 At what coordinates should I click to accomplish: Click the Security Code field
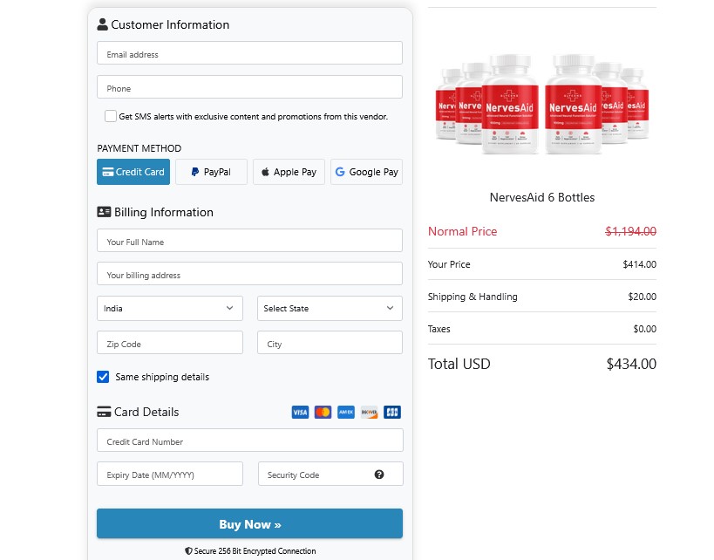(x=330, y=474)
